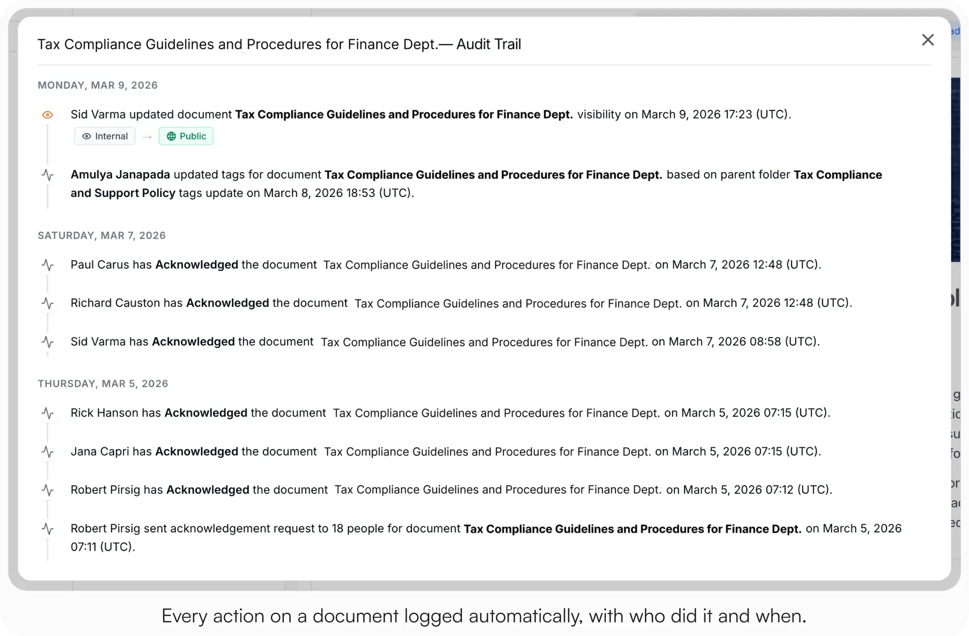The width and height of the screenshot is (969, 636).
Task: Click the activity icon beside the Amulya Janapada entry
Action: click(x=48, y=175)
